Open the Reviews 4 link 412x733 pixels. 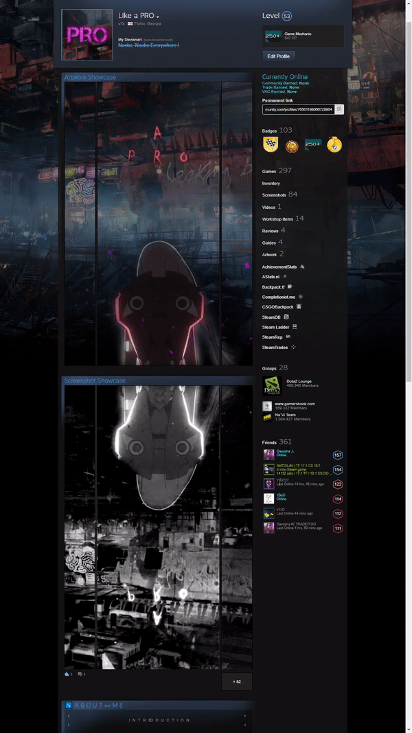(x=274, y=230)
